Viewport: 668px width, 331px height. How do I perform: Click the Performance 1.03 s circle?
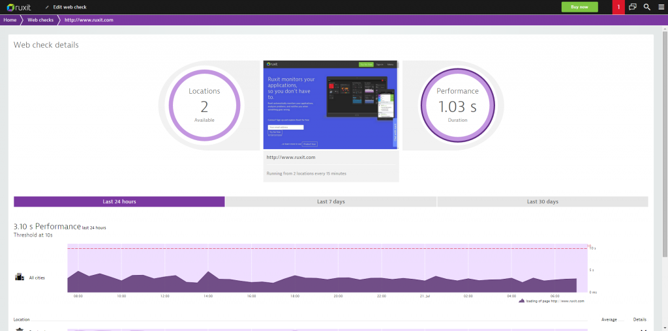(x=457, y=105)
